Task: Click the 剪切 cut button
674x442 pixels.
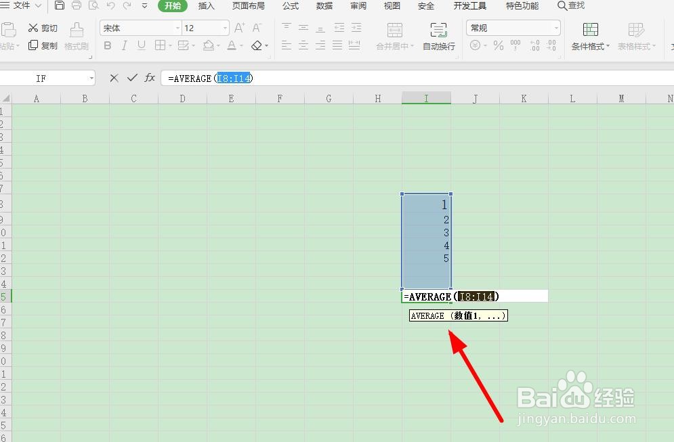Action: (43, 28)
